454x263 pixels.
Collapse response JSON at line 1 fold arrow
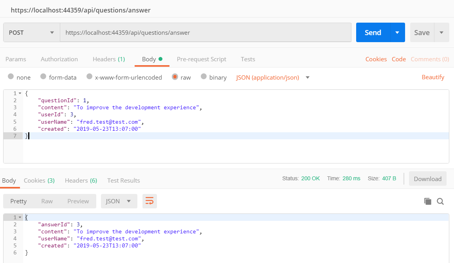coord(20,217)
